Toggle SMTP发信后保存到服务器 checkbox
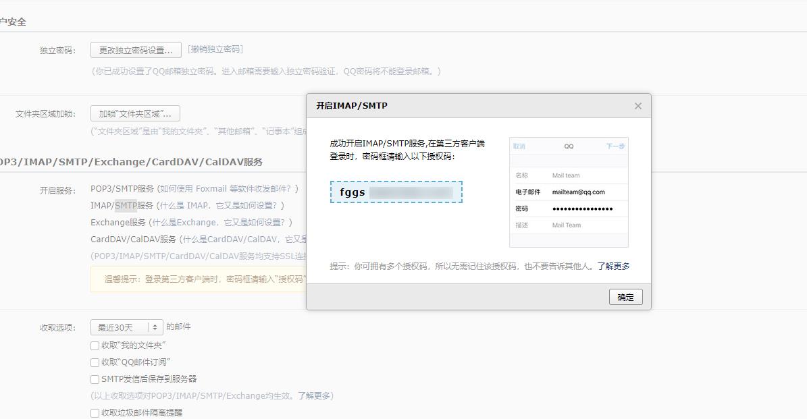807x419 pixels. [95, 379]
